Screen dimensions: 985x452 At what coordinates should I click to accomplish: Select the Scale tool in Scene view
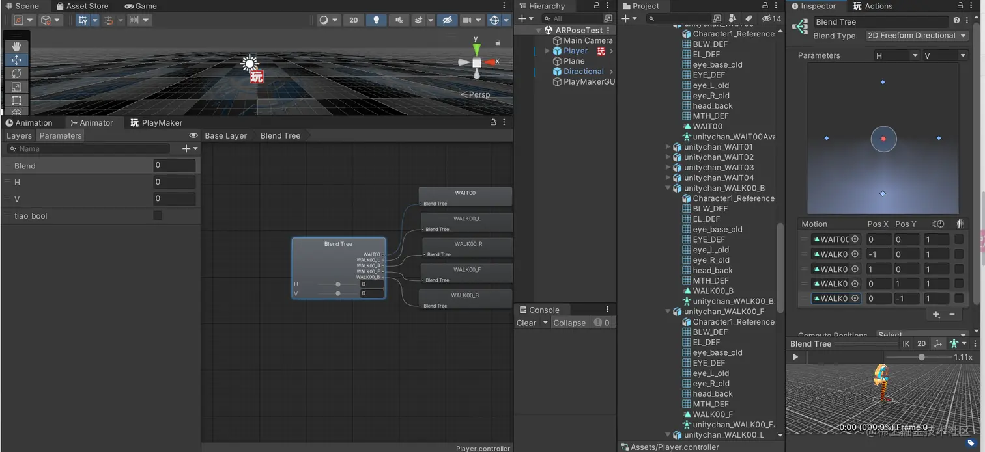[x=16, y=87]
